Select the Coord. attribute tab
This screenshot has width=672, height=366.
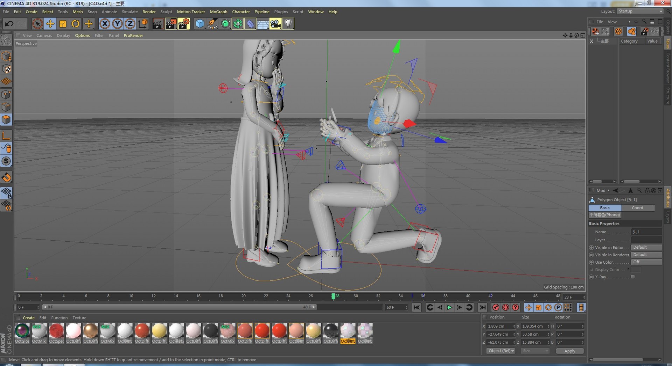(638, 207)
